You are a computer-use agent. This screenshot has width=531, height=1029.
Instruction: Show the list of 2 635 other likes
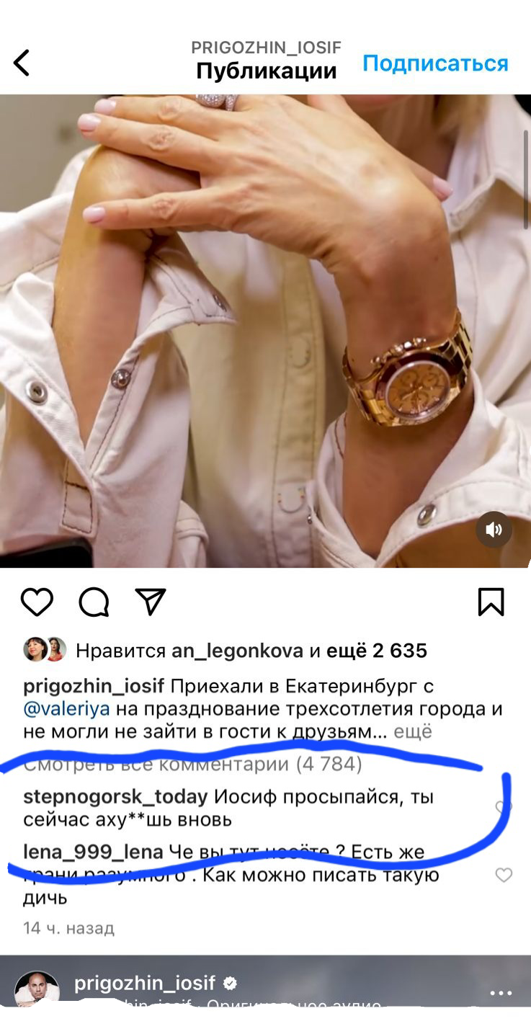tap(377, 651)
